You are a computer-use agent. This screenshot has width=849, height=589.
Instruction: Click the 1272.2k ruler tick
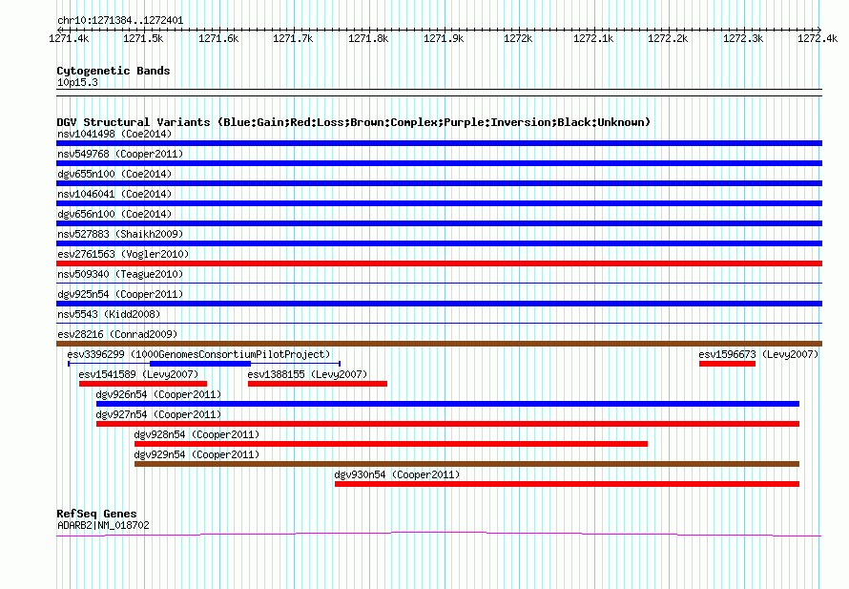[668, 38]
